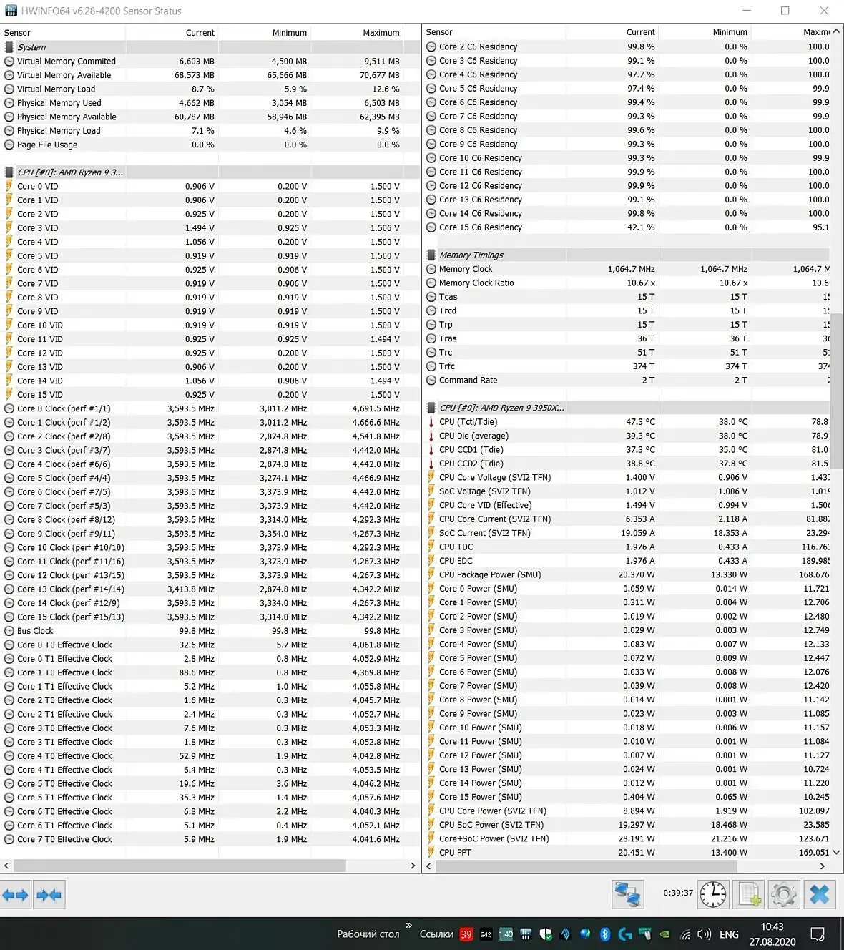The image size is (844, 950).
Task: Click thermometer icon beside CPU CCD2 (Tdie)
Action: (431, 464)
